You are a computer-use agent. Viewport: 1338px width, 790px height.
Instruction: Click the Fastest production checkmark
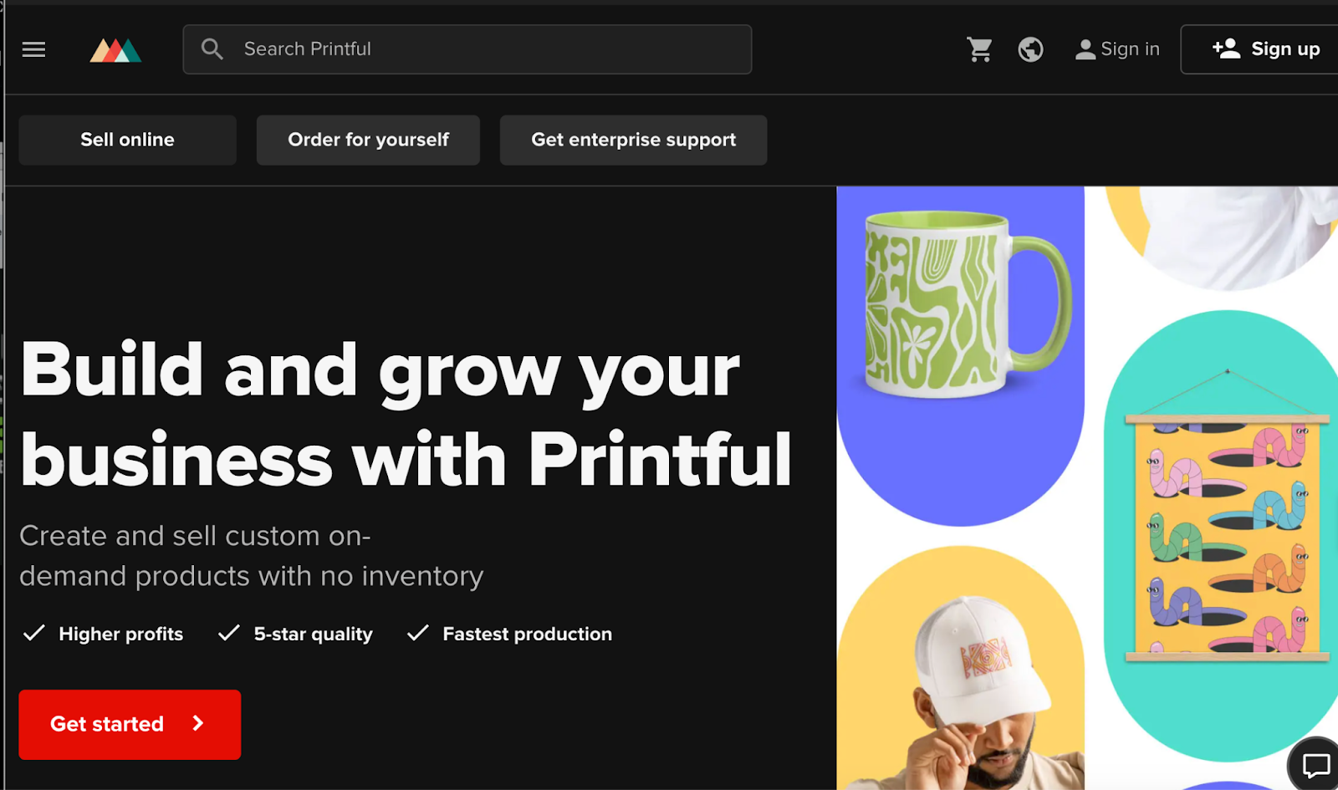[416, 633]
